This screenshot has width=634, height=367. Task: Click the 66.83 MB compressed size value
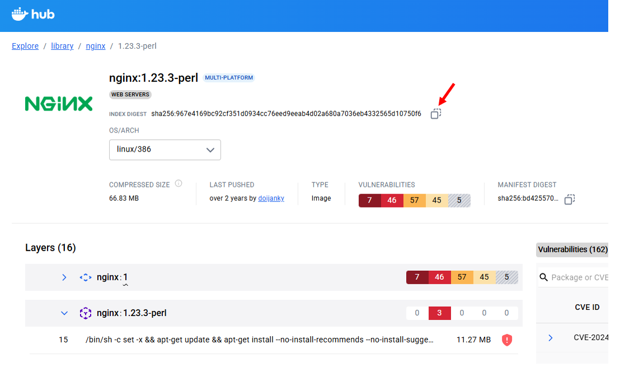tap(124, 199)
